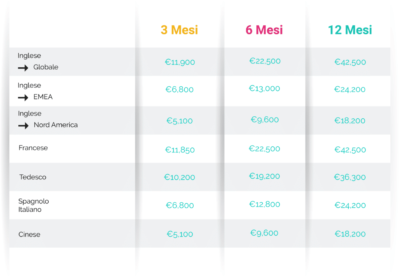
Task: Click the €18,200 Nord America yearly price
Action: click(350, 121)
